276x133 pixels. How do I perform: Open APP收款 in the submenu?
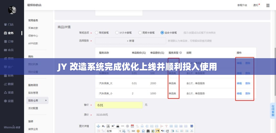pyautogui.click(x=33, y=43)
